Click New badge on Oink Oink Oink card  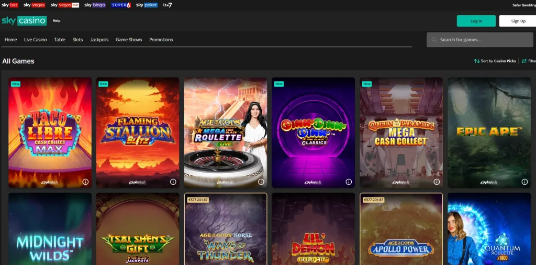click(x=279, y=84)
